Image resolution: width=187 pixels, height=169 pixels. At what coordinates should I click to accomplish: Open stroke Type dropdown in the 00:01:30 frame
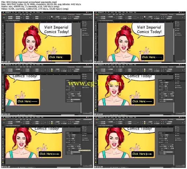click(x=168, y=145)
